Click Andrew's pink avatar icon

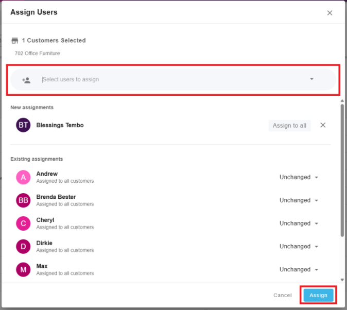(x=23, y=177)
